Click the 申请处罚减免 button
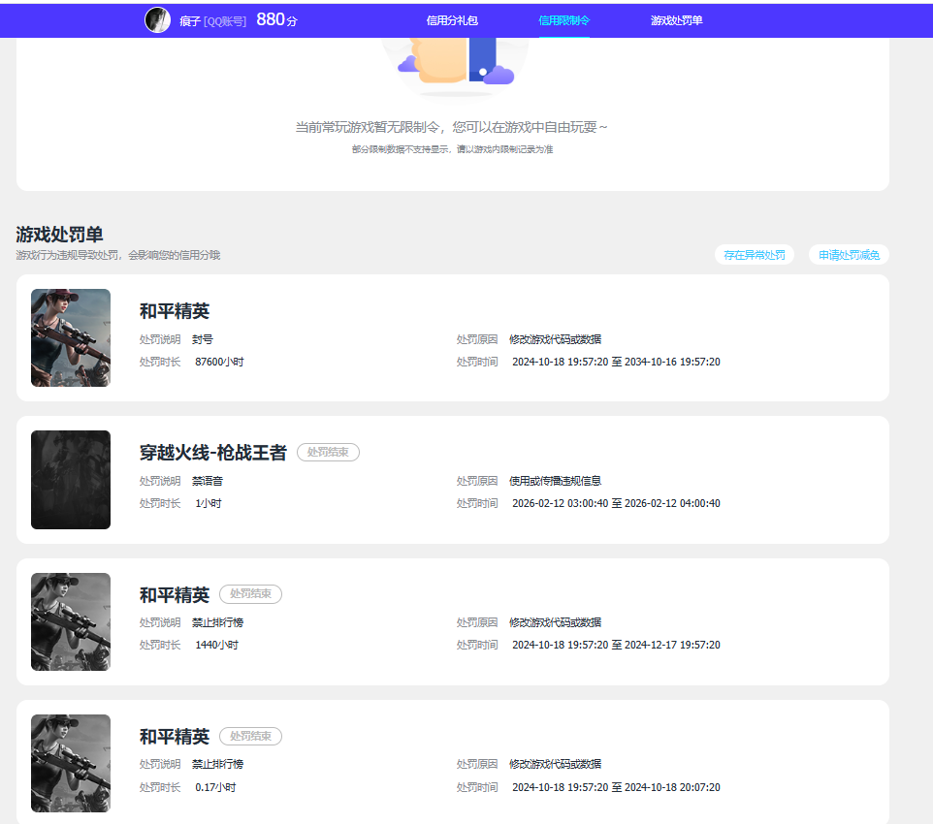Image resolution: width=933 pixels, height=824 pixels. [849, 255]
